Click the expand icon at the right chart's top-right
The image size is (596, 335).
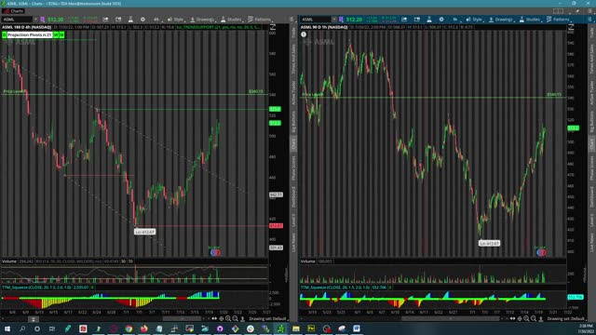point(571,27)
